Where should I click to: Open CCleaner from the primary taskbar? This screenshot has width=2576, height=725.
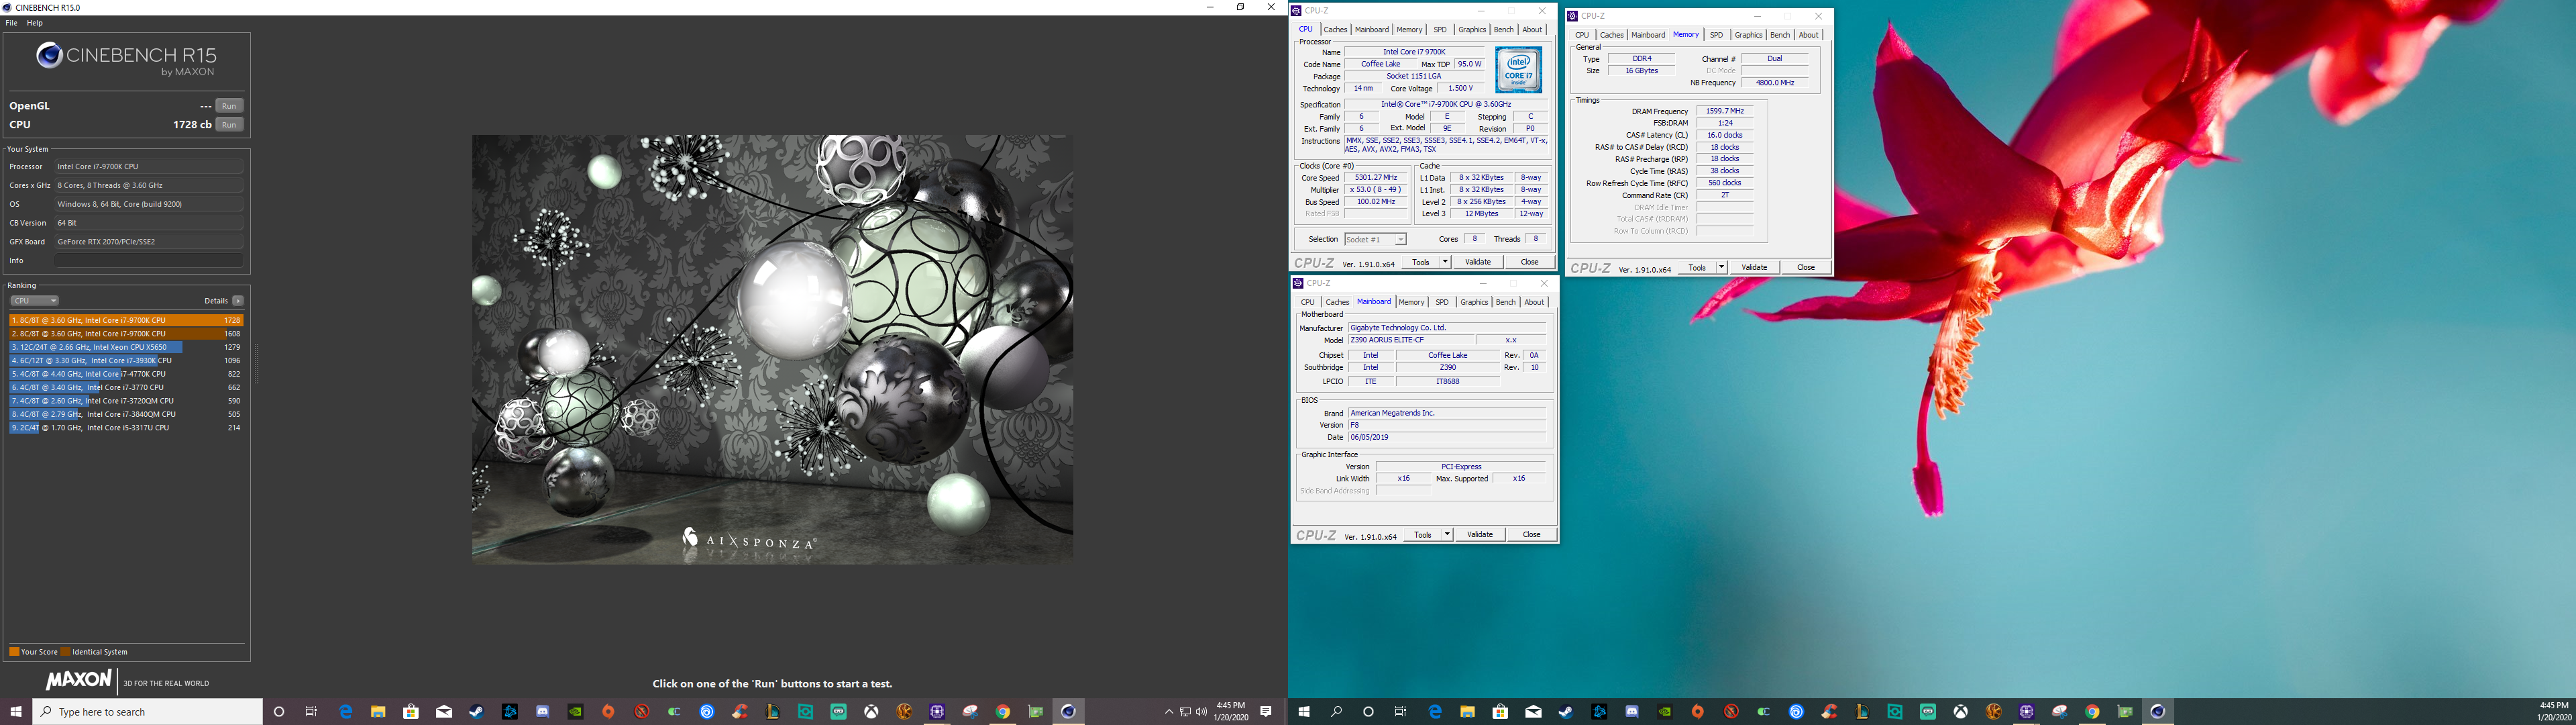(x=739, y=712)
